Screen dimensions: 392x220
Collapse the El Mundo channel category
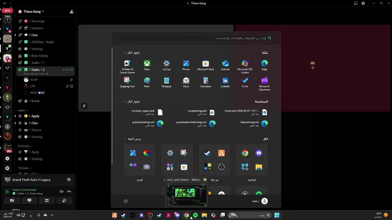point(25,146)
